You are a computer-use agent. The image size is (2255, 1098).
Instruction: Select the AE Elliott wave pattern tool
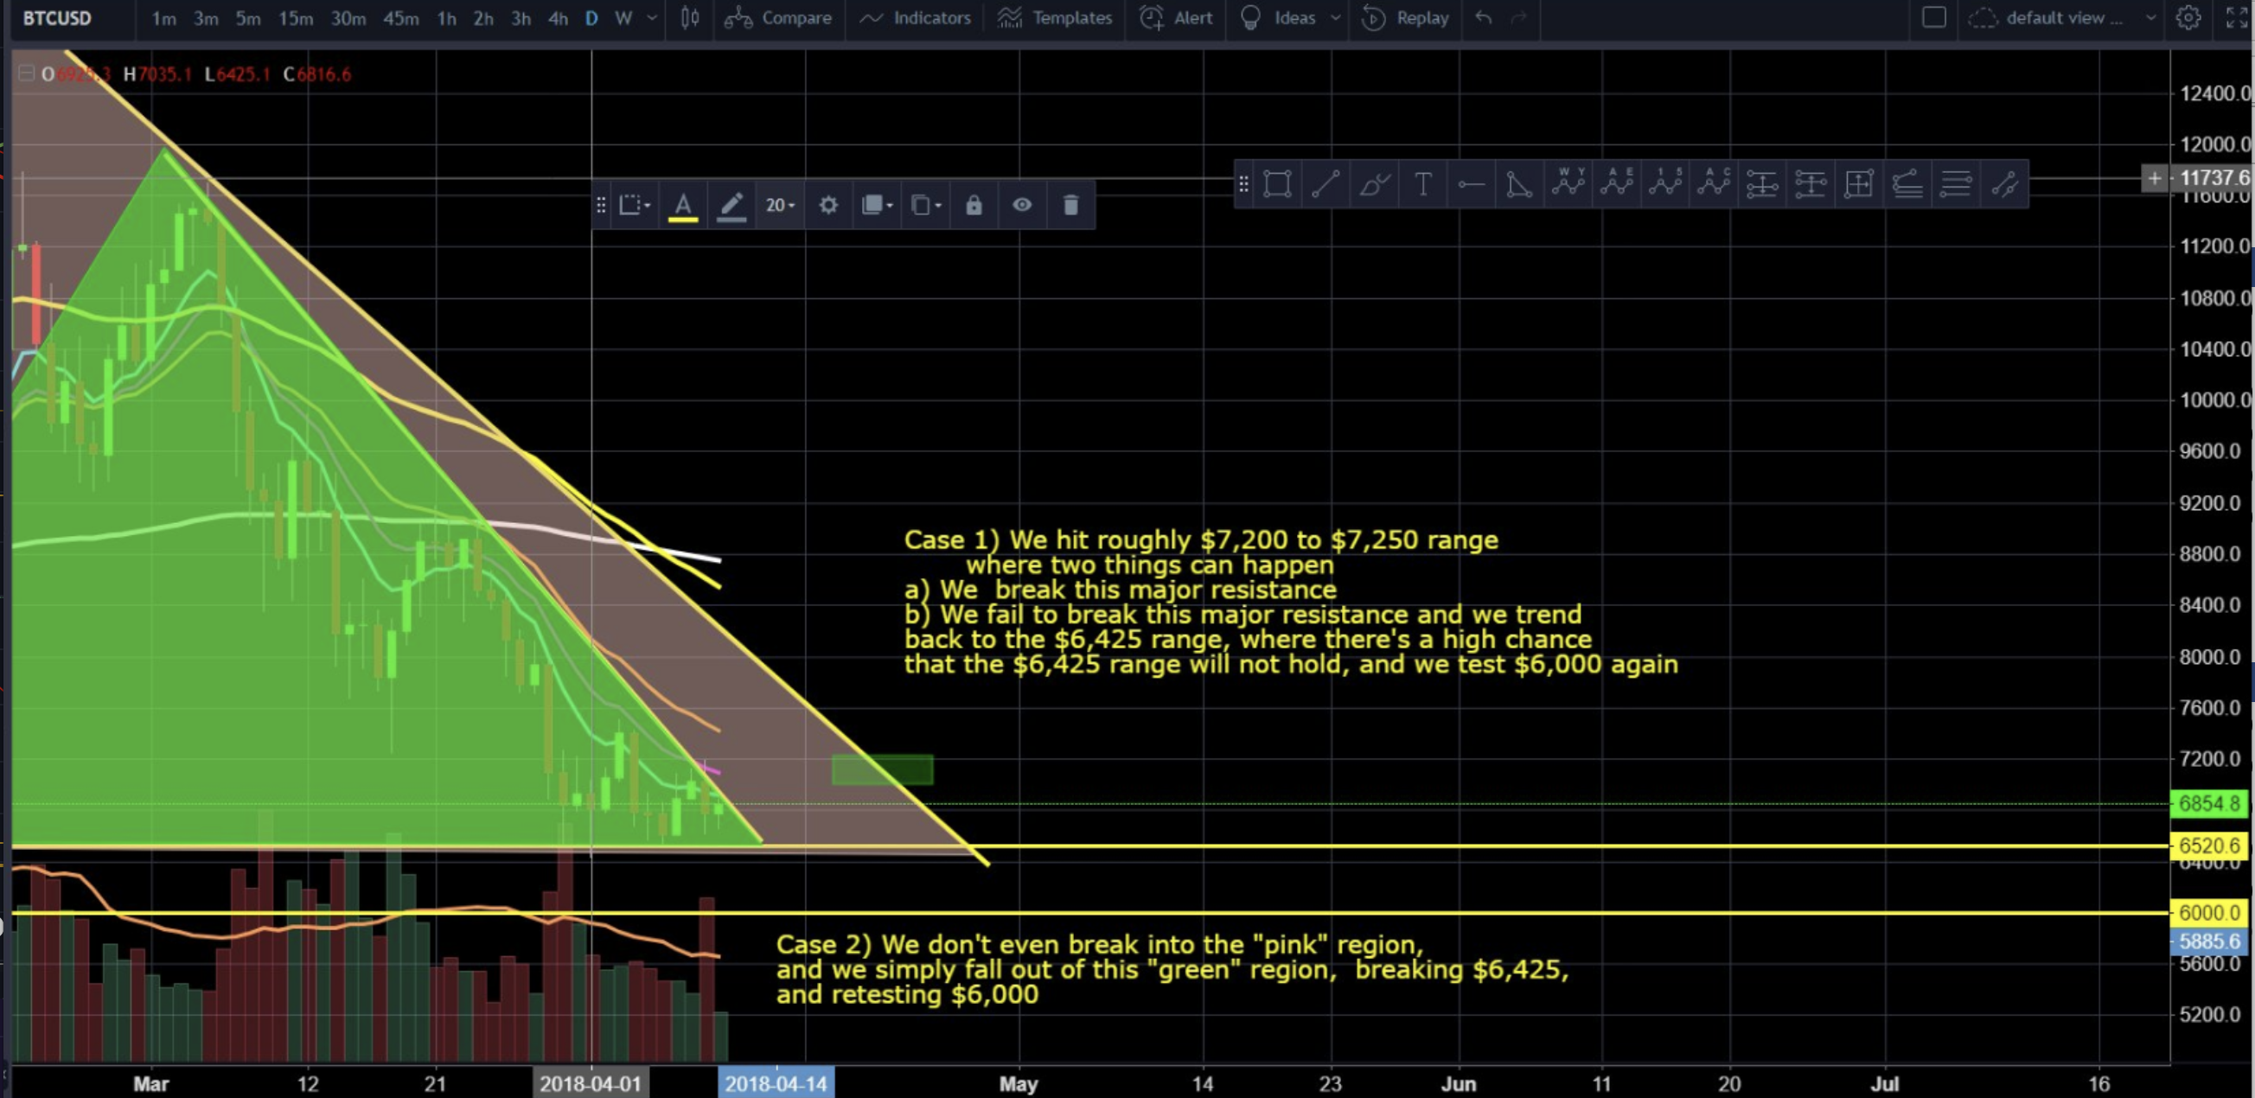pos(1617,184)
